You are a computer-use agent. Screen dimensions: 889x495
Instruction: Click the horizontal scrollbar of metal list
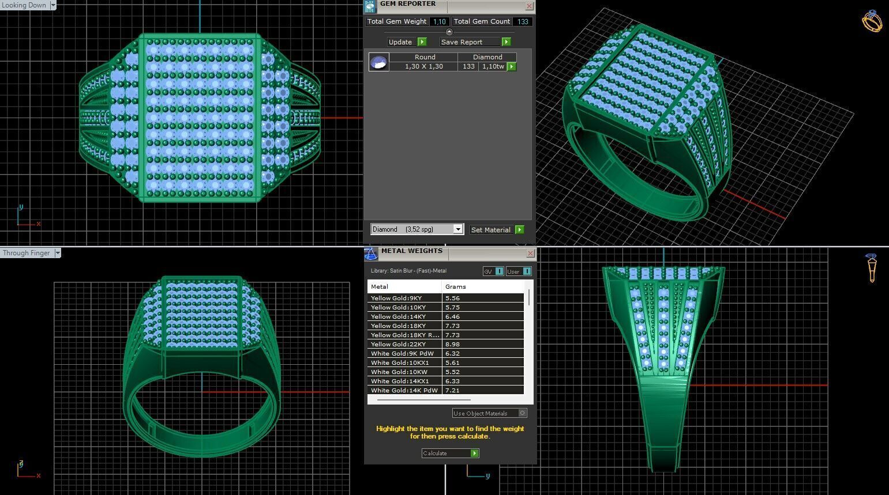[x=423, y=399]
